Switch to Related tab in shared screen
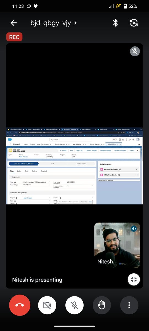Viewport: 149px width, 331px height. (44, 171)
